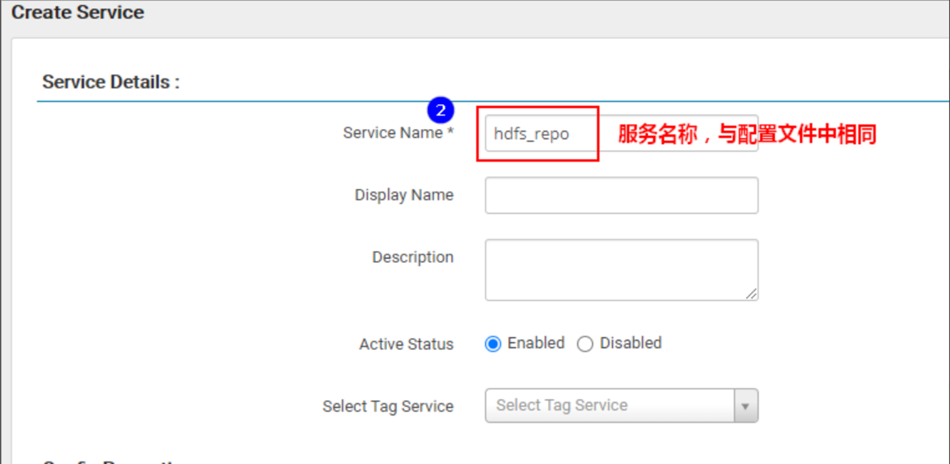
Task: Click the 'Select Tag Service' field label
Action: [388, 406]
